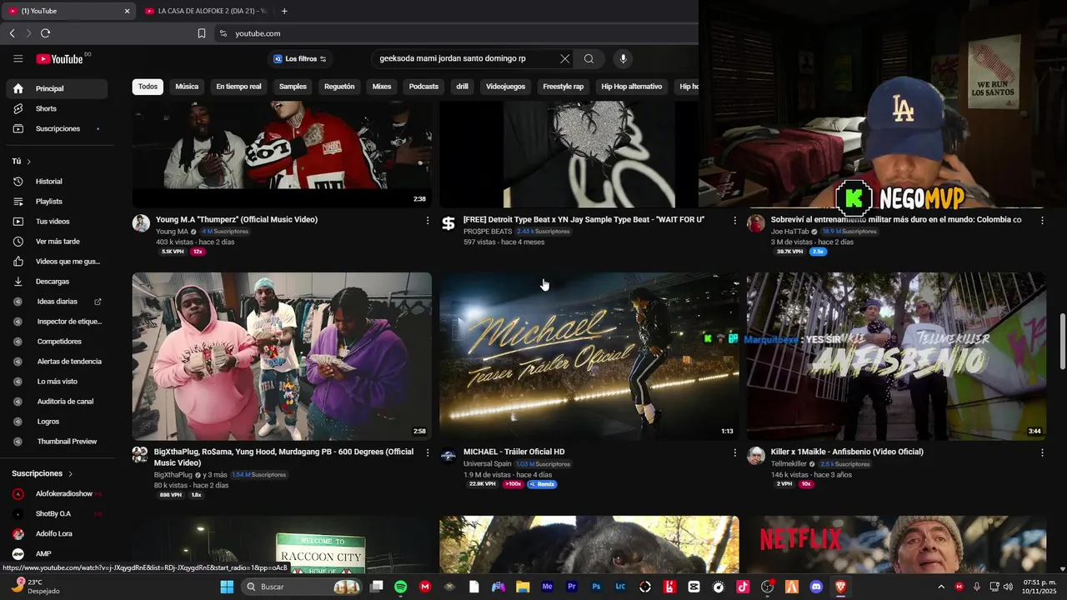1067x600 pixels.
Task: Select the Todos filter chip
Action: coord(148,87)
